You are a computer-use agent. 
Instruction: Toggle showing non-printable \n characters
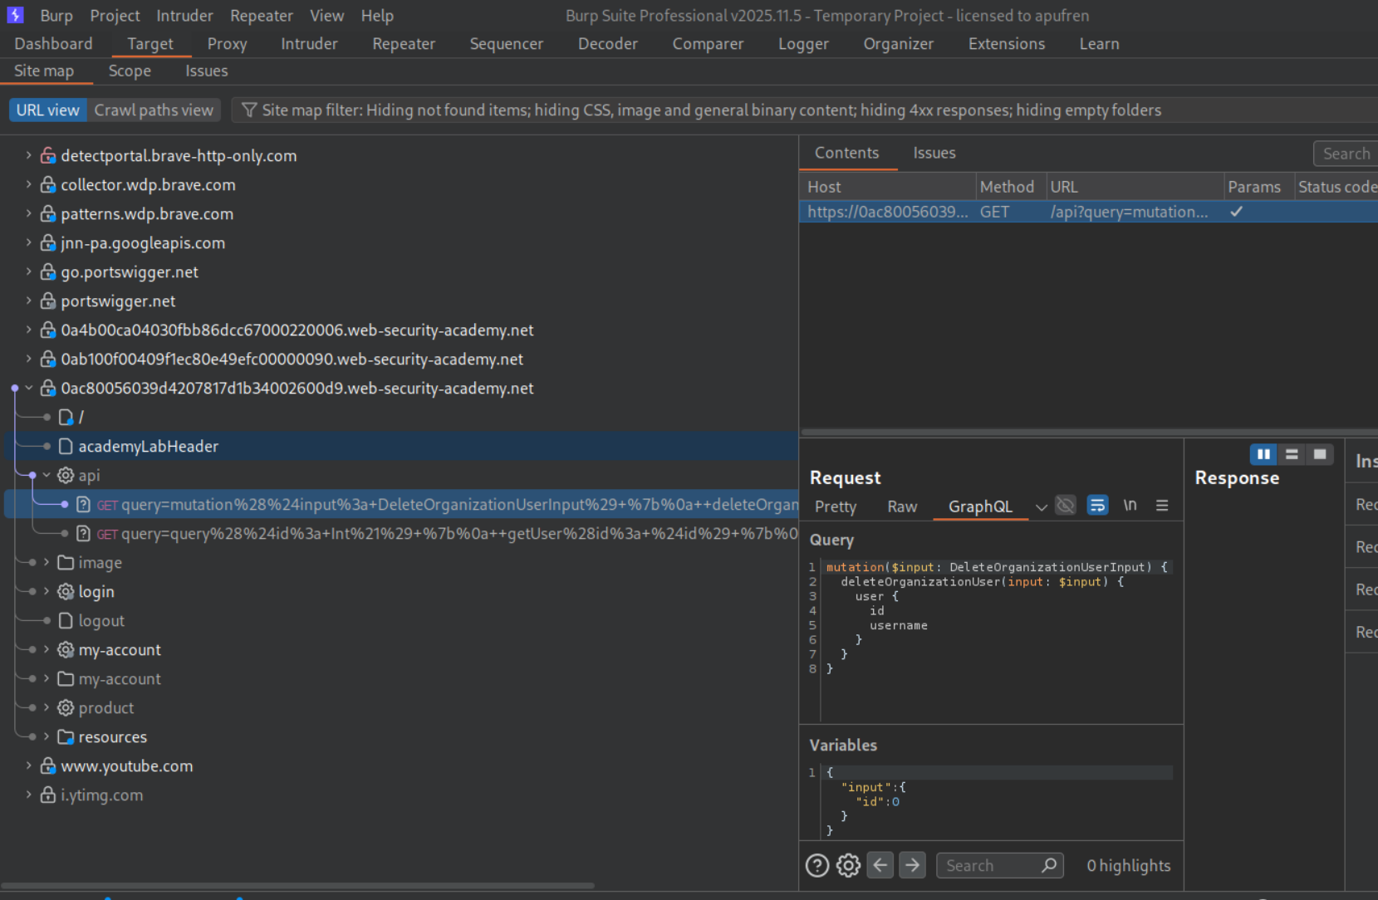coord(1130,506)
